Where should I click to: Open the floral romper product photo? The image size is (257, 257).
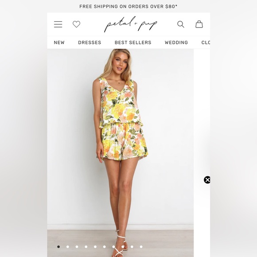pos(121,153)
